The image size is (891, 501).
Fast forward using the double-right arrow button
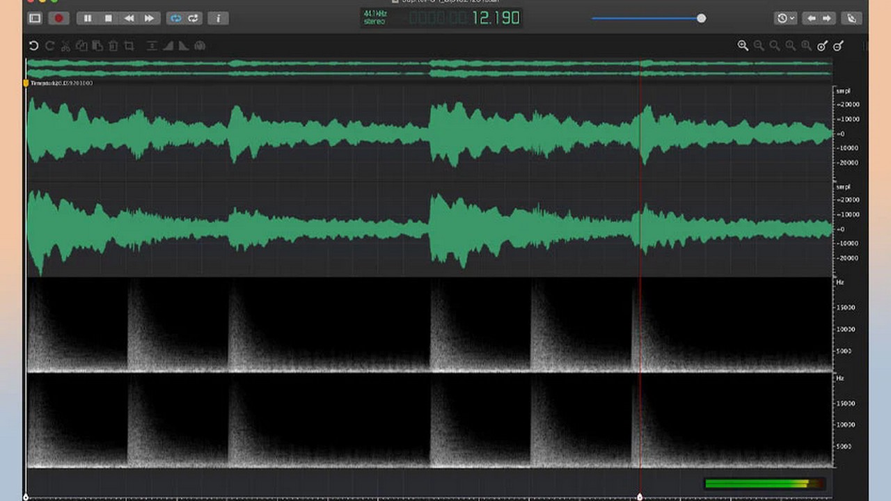[x=149, y=19]
